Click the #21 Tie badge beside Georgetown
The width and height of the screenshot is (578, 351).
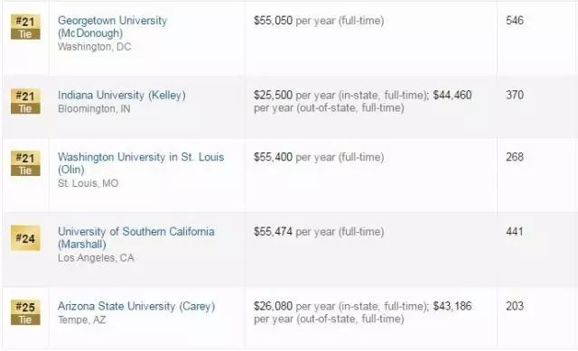pos(25,27)
